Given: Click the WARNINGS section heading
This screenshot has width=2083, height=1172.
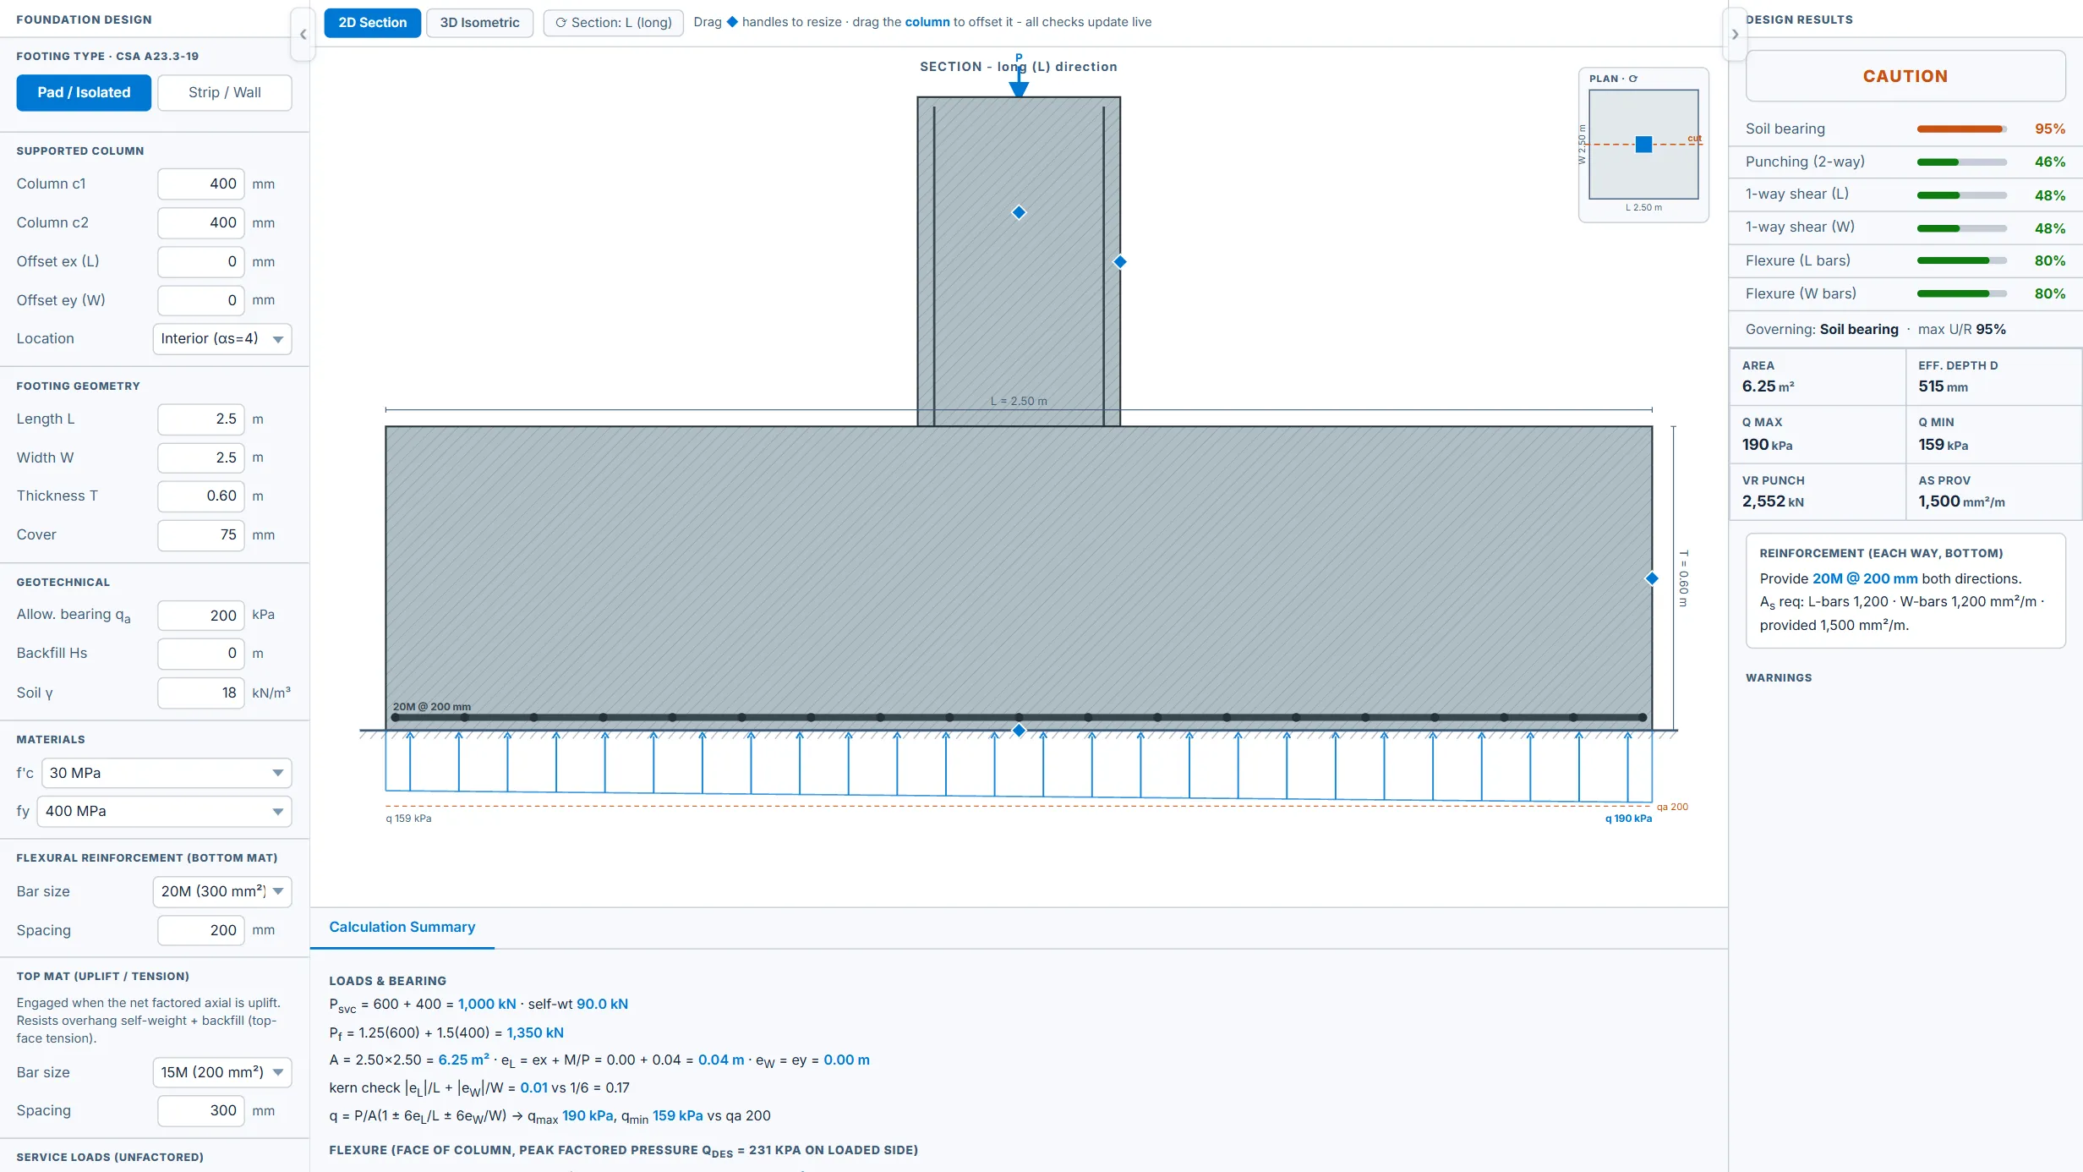Looking at the screenshot, I should [1779, 678].
